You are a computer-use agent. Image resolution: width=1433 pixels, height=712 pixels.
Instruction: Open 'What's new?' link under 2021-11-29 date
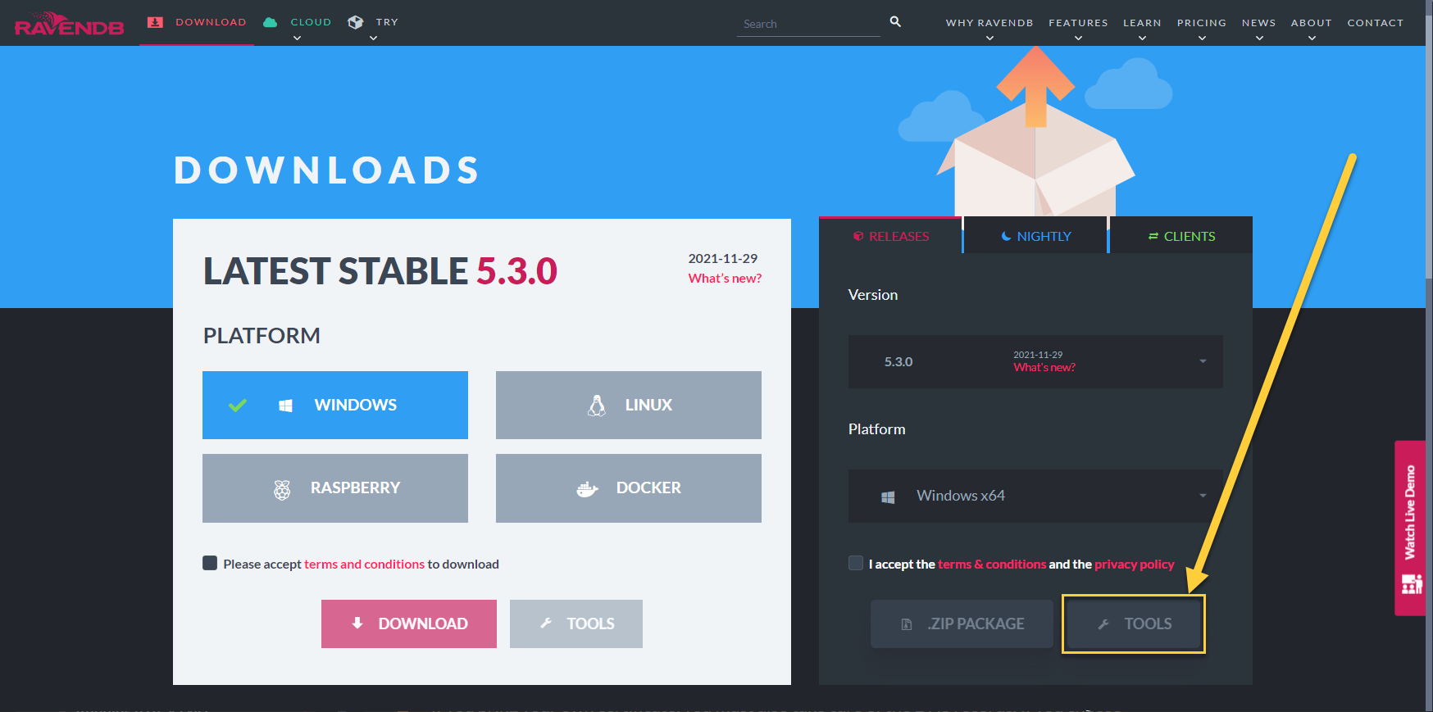point(725,279)
